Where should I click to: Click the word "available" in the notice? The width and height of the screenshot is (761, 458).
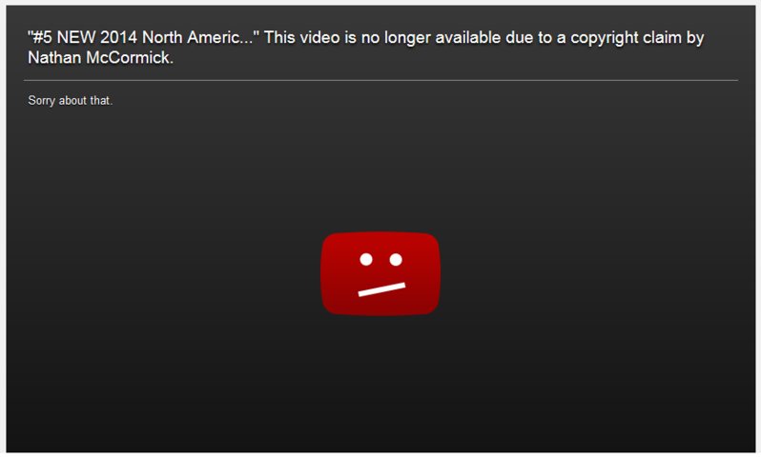(468, 37)
